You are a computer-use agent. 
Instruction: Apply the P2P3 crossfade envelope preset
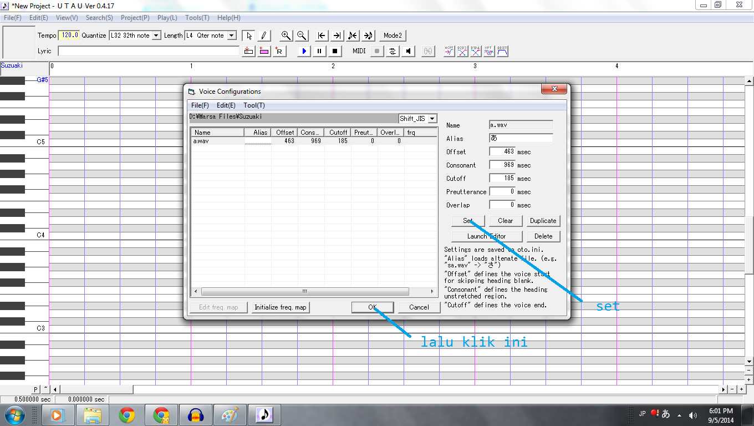point(461,50)
